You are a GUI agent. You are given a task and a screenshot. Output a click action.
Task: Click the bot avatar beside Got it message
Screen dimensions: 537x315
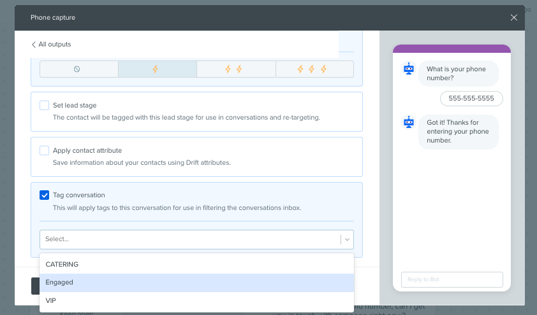pos(409,122)
